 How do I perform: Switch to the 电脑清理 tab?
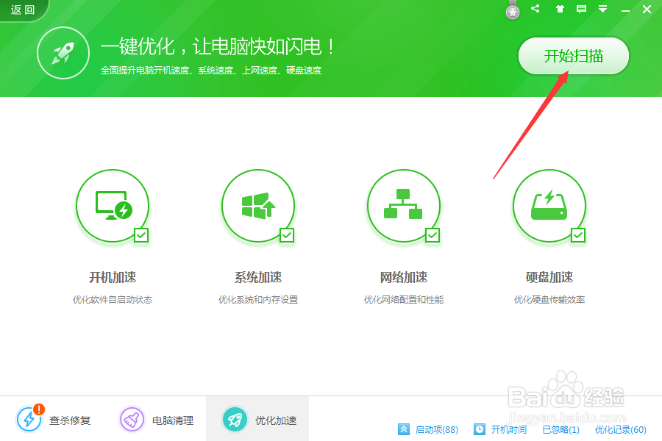pyautogui.click(x=157, y=420)
